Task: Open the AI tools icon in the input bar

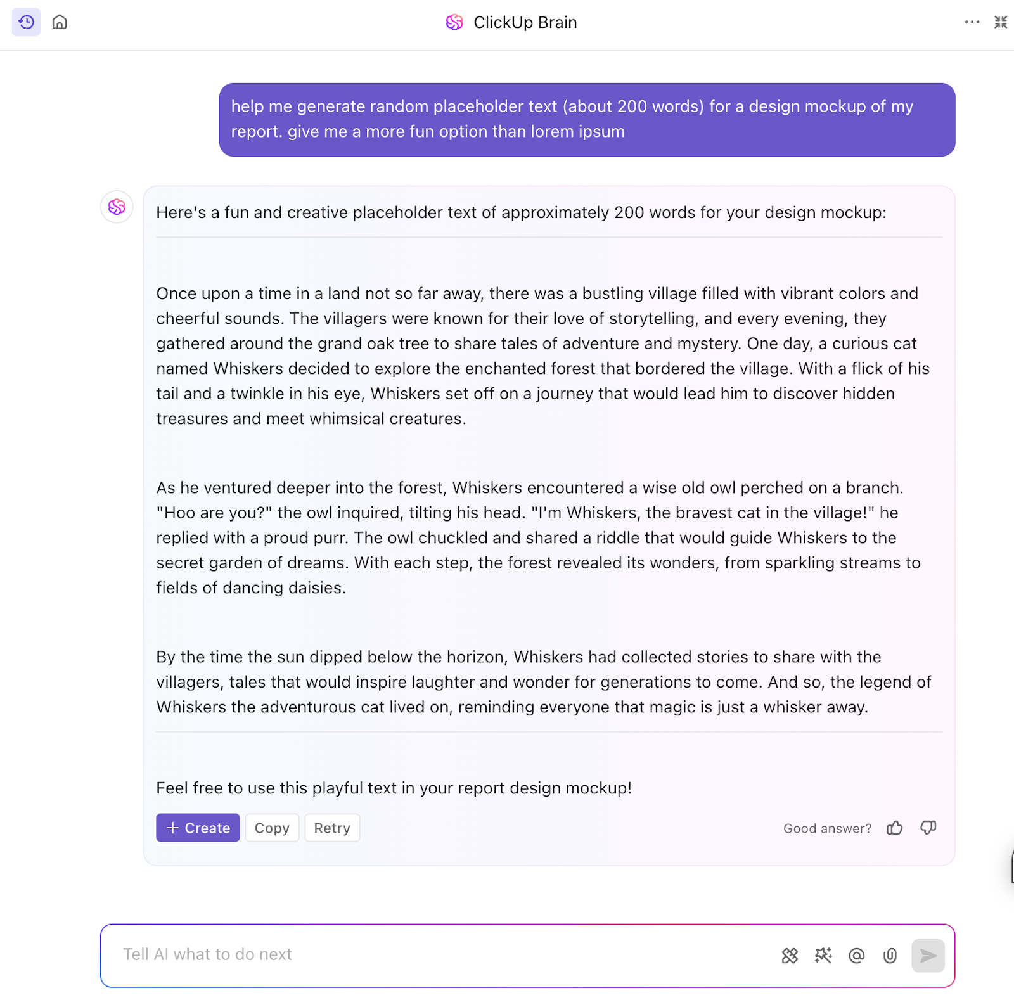Action: click(x=790, y=954)
